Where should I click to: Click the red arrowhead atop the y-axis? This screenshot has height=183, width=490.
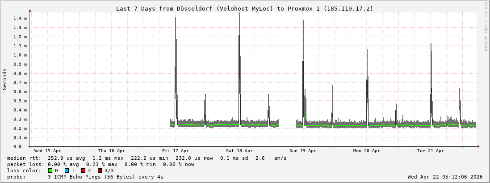pyautogui.click(x=30, y=10)
